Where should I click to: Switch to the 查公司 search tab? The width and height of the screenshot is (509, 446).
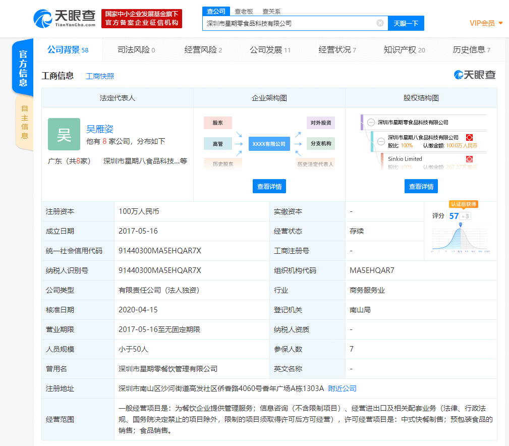pyautogui.click(x=216, y=12)
